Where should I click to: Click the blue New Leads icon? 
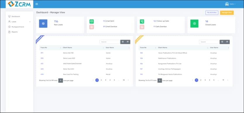[43, 23]
